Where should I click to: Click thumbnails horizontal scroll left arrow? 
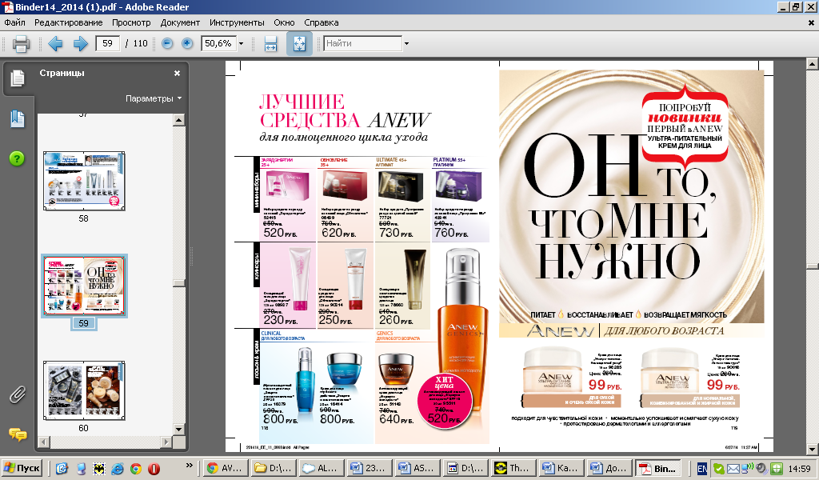tap(44, 442)
